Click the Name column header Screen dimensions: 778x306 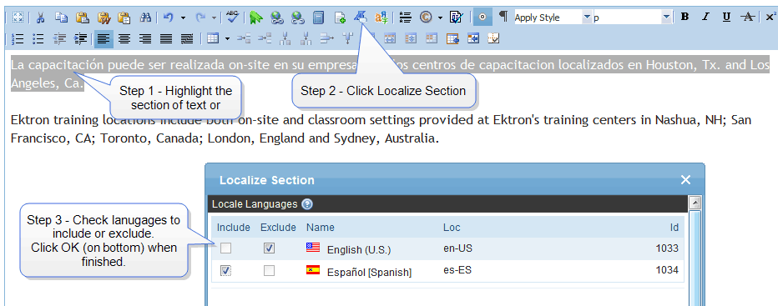[x=320, y=227]
